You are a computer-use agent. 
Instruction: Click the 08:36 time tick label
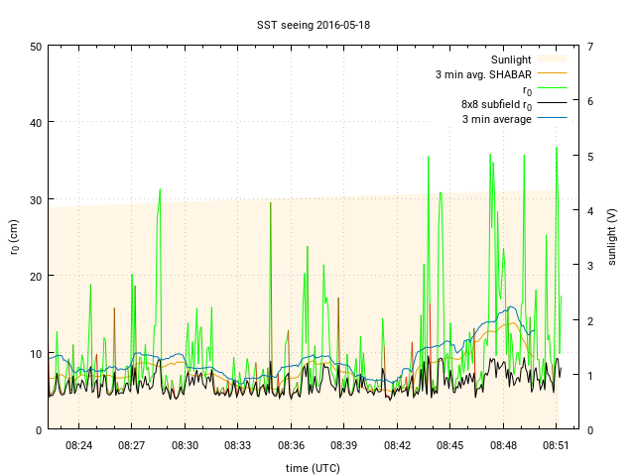coord(291,446)
